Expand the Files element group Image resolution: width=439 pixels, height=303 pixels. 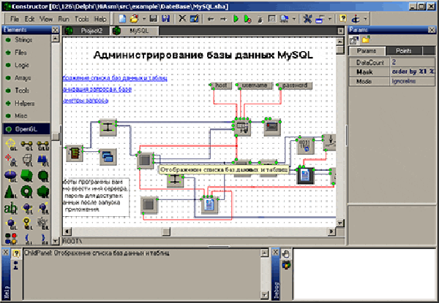pyautogui.click(x=20, y=53)
